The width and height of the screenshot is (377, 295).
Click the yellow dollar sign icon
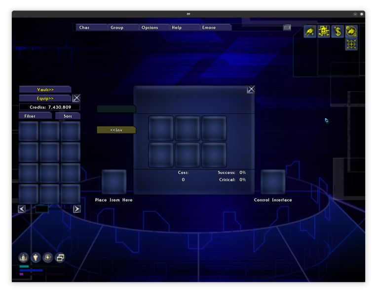click(x=338, y=32)
